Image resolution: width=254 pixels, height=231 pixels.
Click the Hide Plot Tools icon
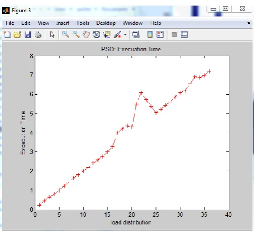pos(174,34)
